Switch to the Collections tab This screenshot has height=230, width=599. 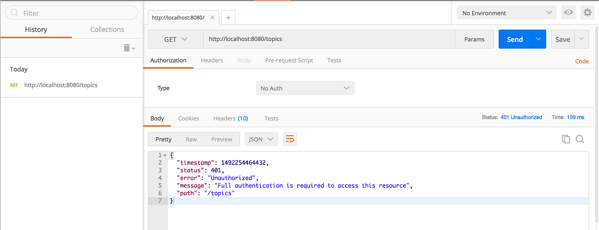pyautogui.click(x=107, y=30)
